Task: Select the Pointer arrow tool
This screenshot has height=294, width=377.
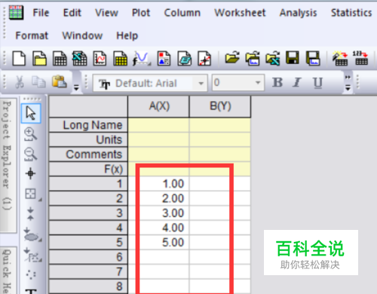Action: pos(31,113)
